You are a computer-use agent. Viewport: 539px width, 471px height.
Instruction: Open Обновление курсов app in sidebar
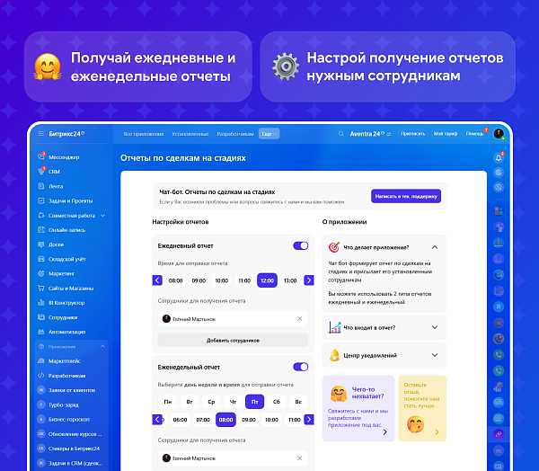coord(75,434)
